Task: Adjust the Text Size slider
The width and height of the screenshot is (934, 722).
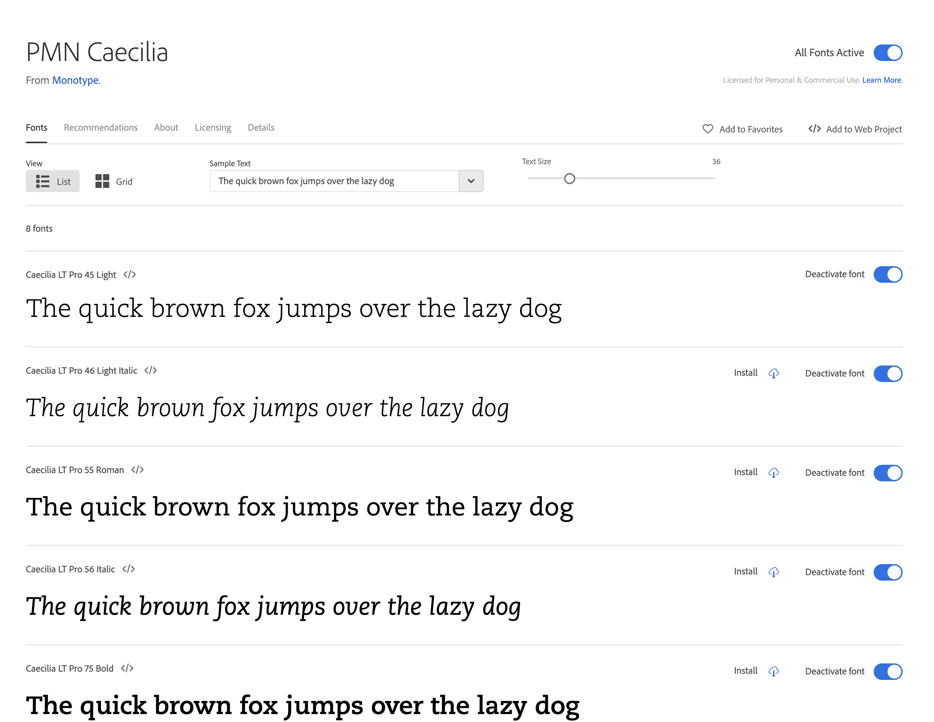Action: pyautogui.click(x=570, y=178)
